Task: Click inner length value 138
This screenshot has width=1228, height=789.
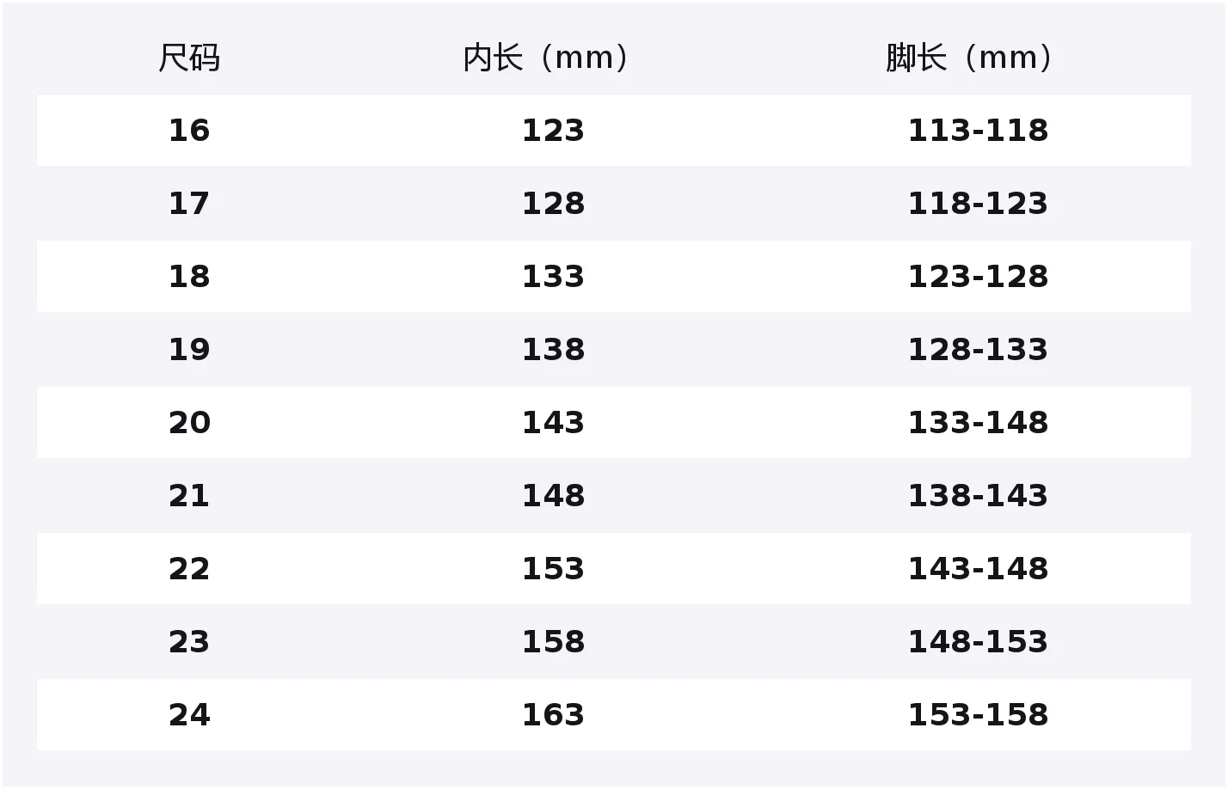Action: pos(553,350)
